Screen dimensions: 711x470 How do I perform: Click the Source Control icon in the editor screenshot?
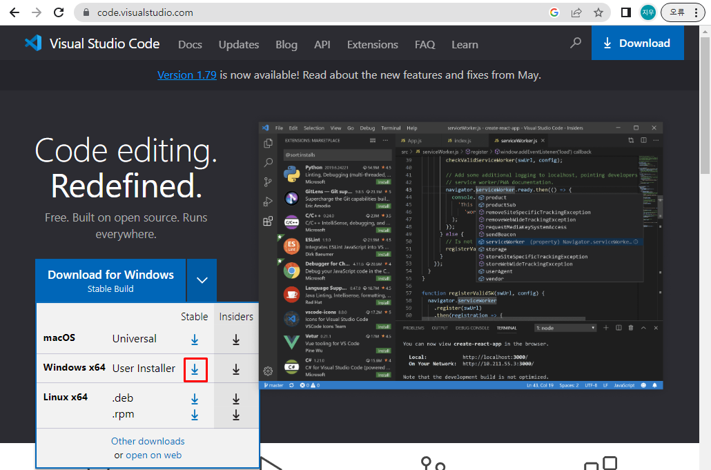[268, 182]
